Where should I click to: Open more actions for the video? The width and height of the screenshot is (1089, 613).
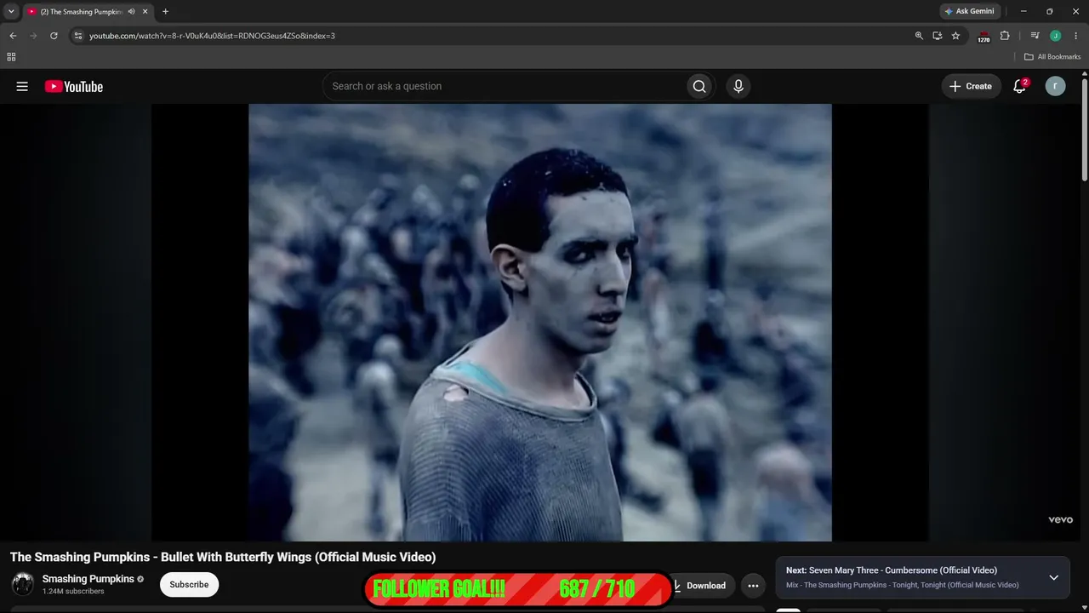[x=753, y=586]
